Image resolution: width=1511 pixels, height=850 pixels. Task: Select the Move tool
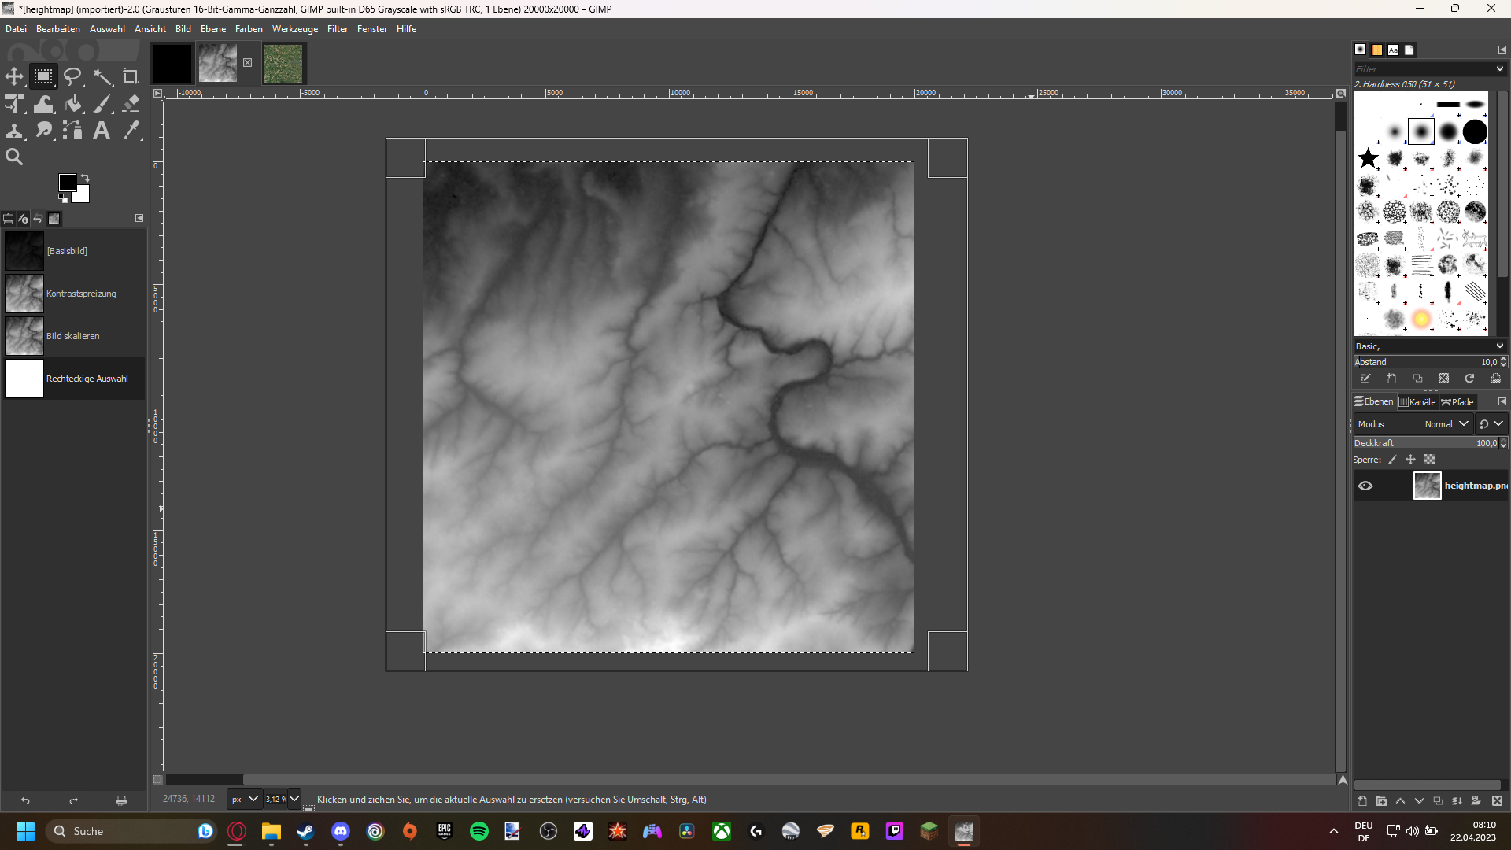click(x=14, y=76)
